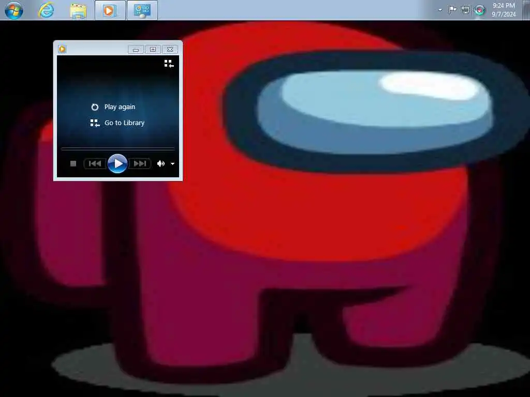Click the network tray icon
Screen dimensions: 530x397
(465, 10)
